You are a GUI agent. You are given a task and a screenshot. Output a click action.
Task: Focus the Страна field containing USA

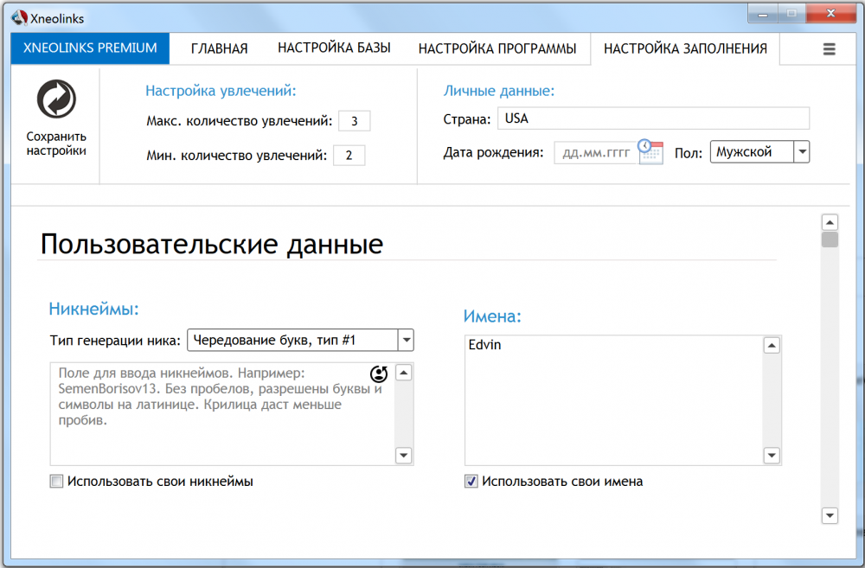(654, 118)
